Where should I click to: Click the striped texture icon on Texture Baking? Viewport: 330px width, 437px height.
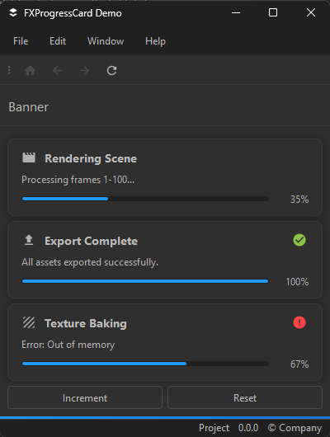point(29,322)
